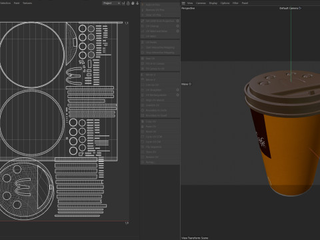
Task: Apply the Flip Sequence command
Action: (x=160, y=147)
